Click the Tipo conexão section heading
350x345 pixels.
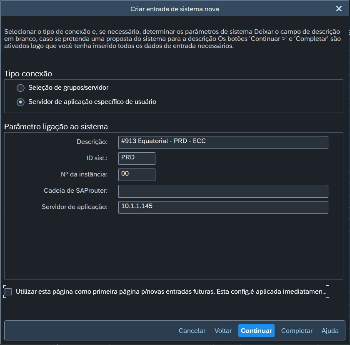(28, 74)
